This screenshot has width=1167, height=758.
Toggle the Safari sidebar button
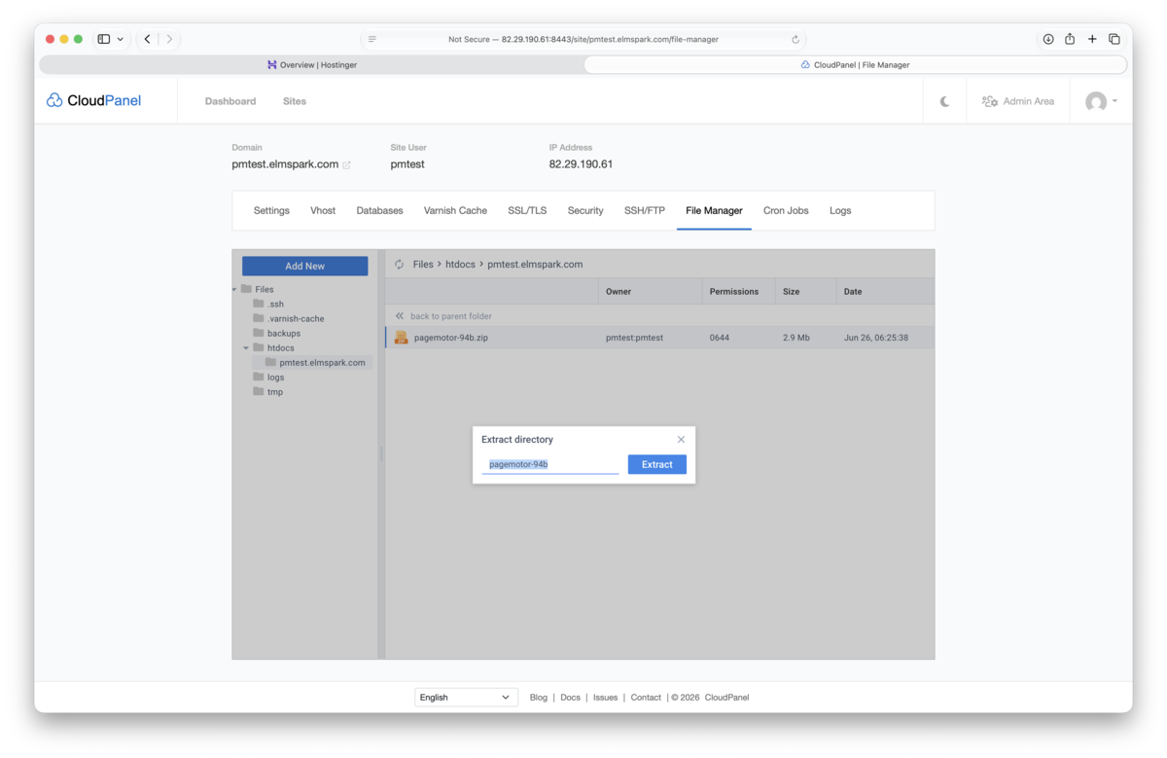[x=104, y=39]
